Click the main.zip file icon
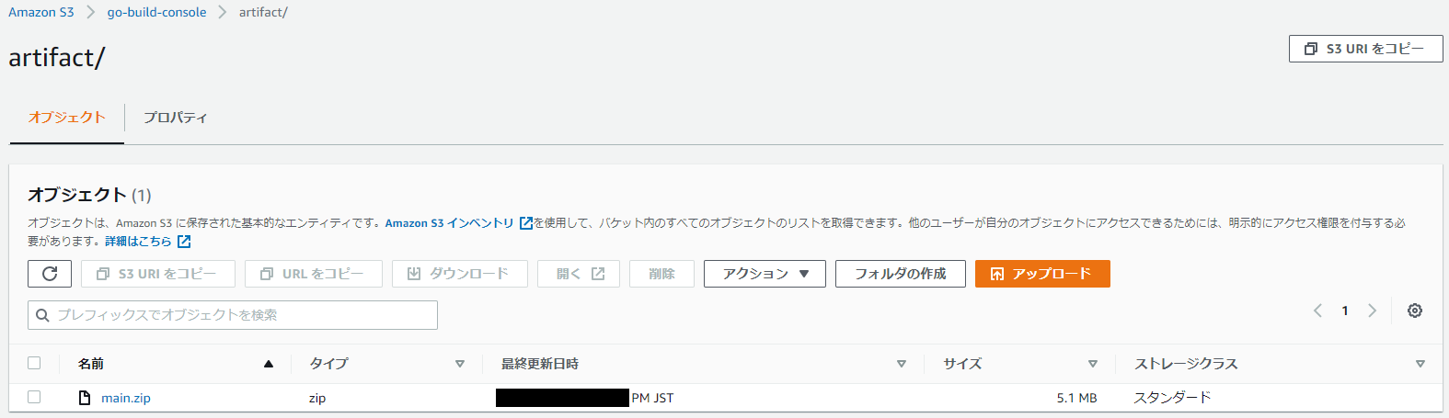The height and width of the screenshot is (418, 1449). (85, 398)
